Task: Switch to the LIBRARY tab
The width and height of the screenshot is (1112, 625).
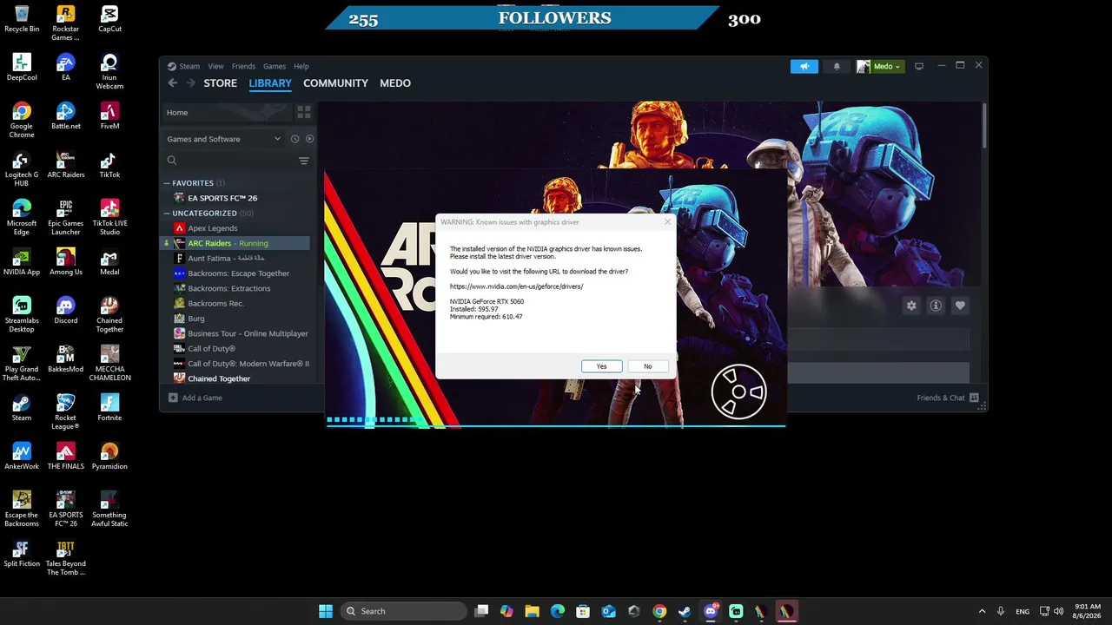Action: point(270,83)
